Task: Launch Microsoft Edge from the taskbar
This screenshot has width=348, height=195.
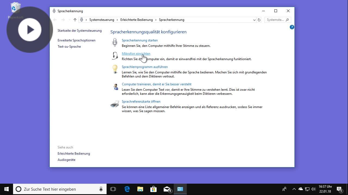Action: click(x=127, y=189)
